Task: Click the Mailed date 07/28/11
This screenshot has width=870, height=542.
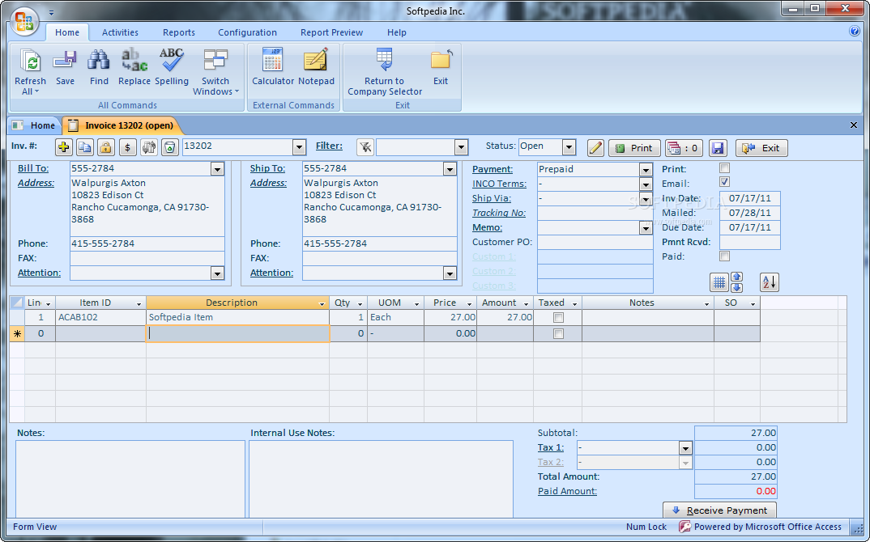Action: click(x=749, y=213)
